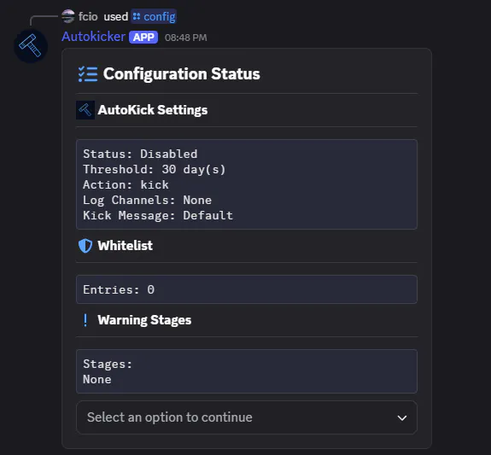Click the Autokicker username
This screenshot has width=491, height=455.
pos(93,37)
